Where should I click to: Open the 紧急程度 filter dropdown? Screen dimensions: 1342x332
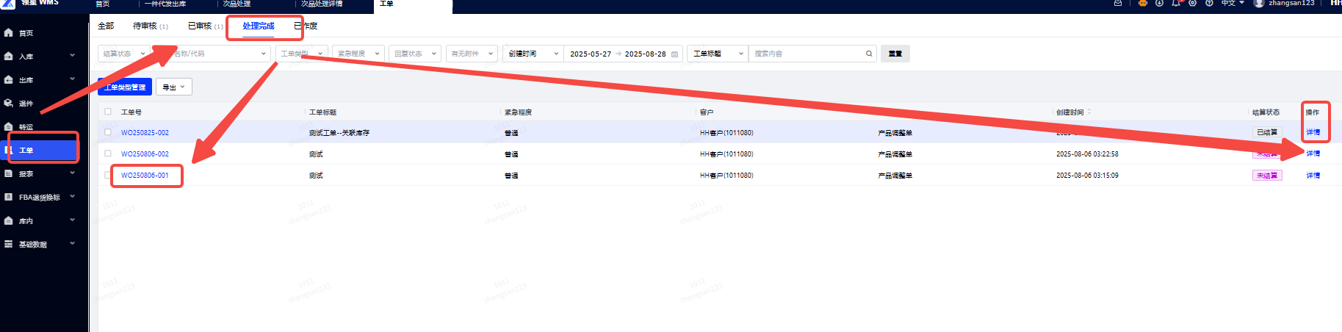[x=358, y=54]
